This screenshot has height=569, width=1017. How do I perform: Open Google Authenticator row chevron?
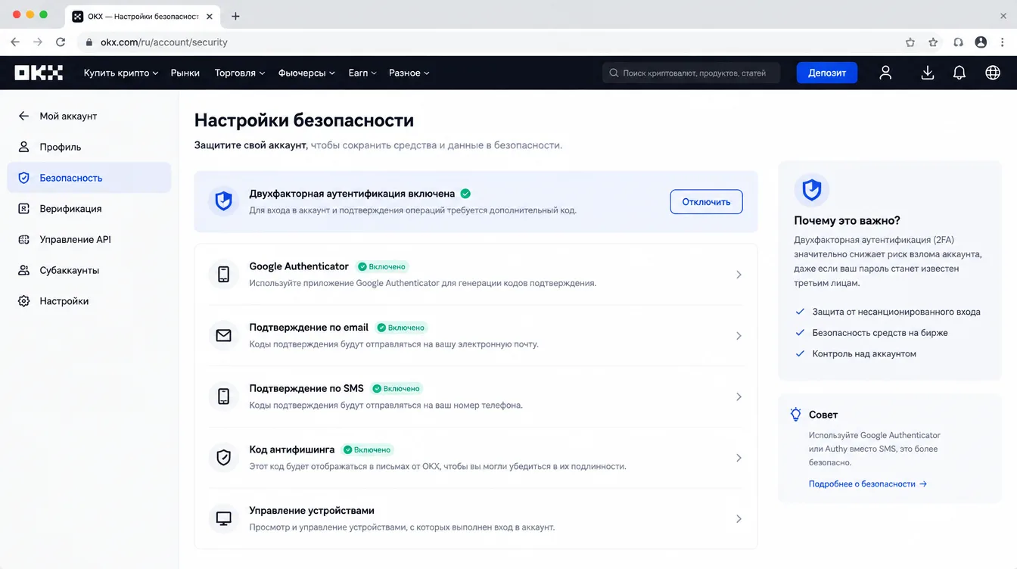click(x=739, y=275)
